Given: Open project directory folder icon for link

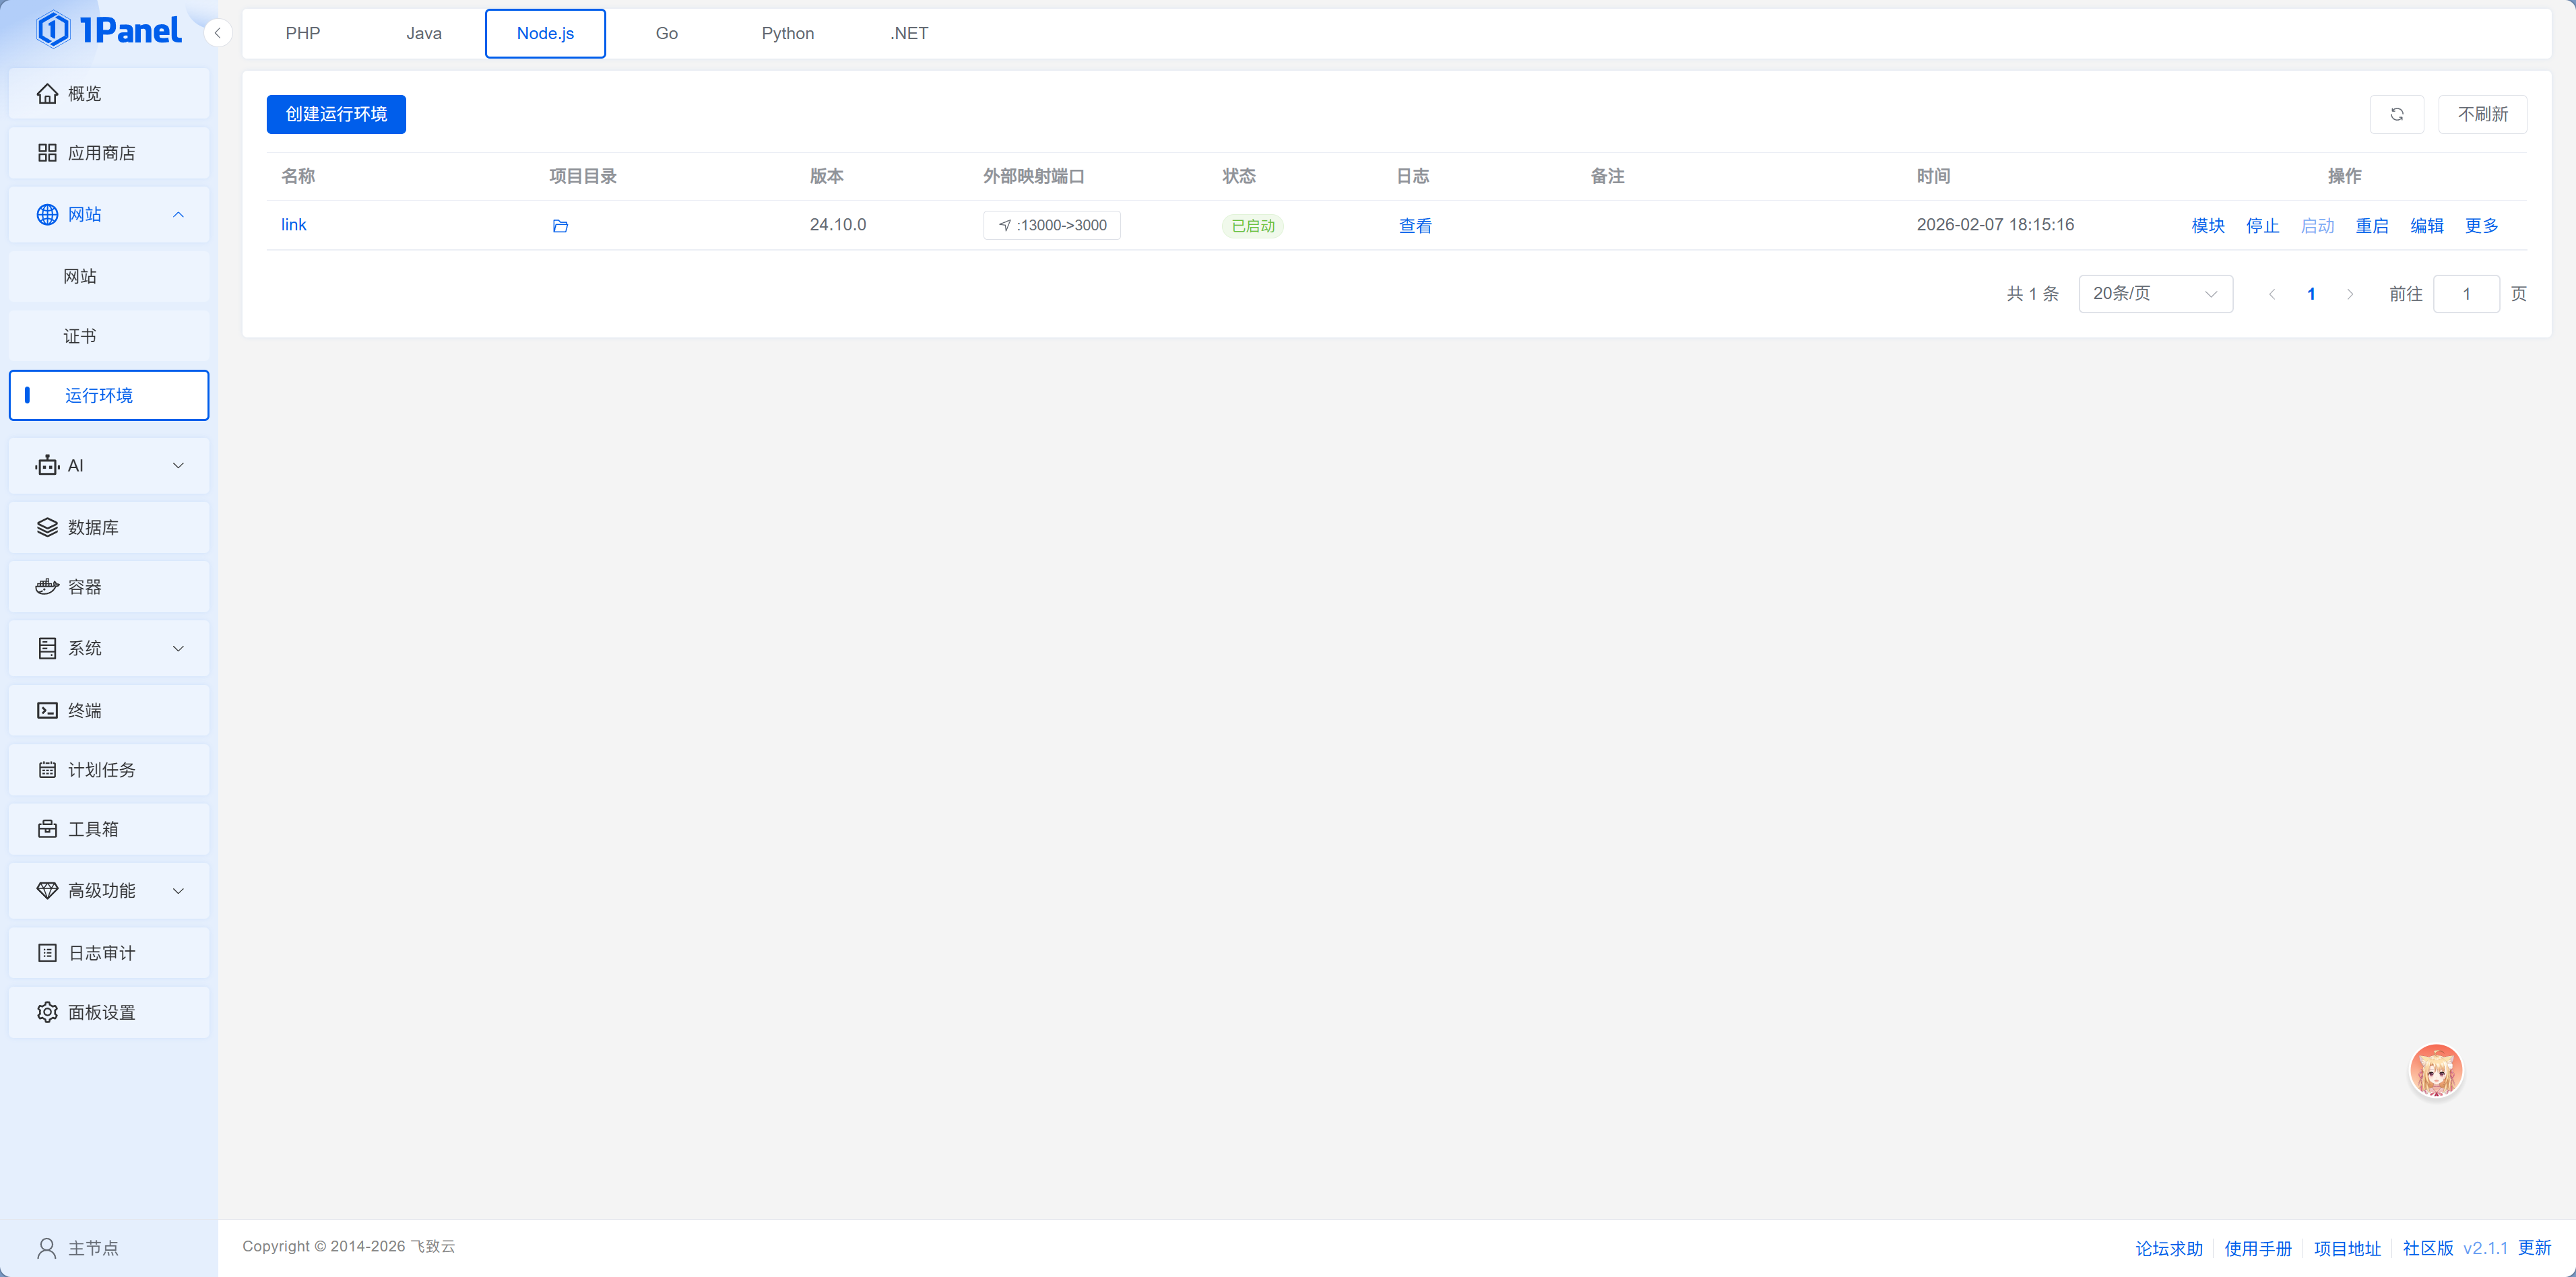Looking at the screenshot, I should coord(560,226).
